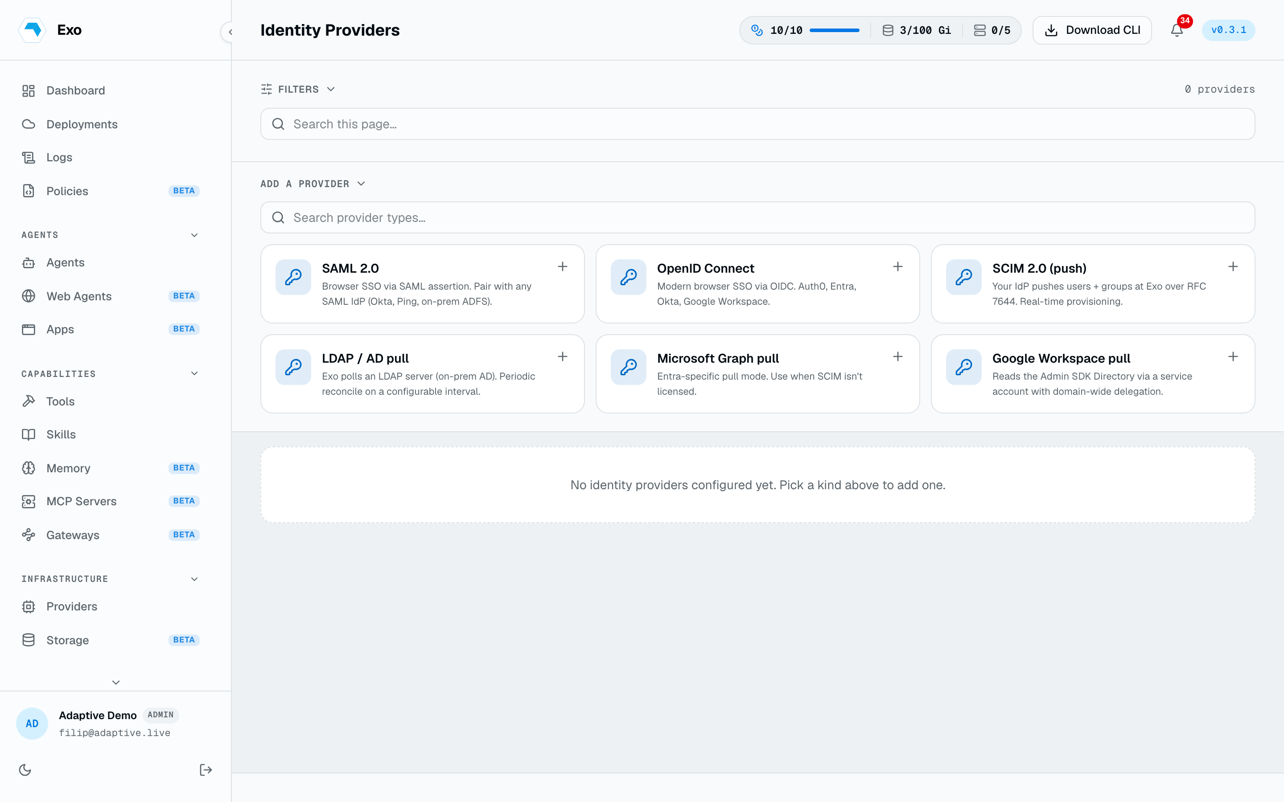Collapse the sidebar with arrow button
Image resolution: width=1284 pixels, height=802 pixels.
click(x=230, y=32)
